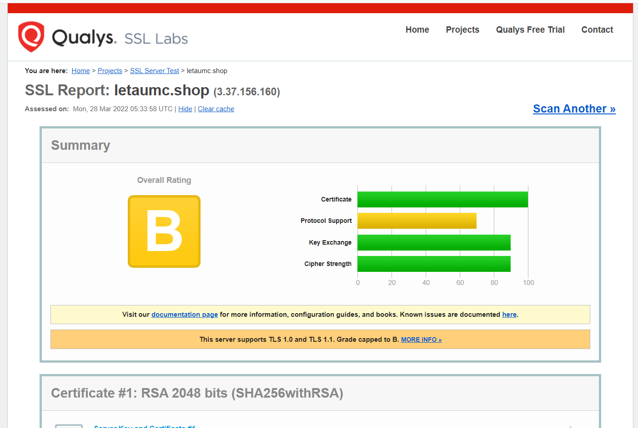Click the 'Certificate' chart label
638x428 pixels.
coord(336,199)
